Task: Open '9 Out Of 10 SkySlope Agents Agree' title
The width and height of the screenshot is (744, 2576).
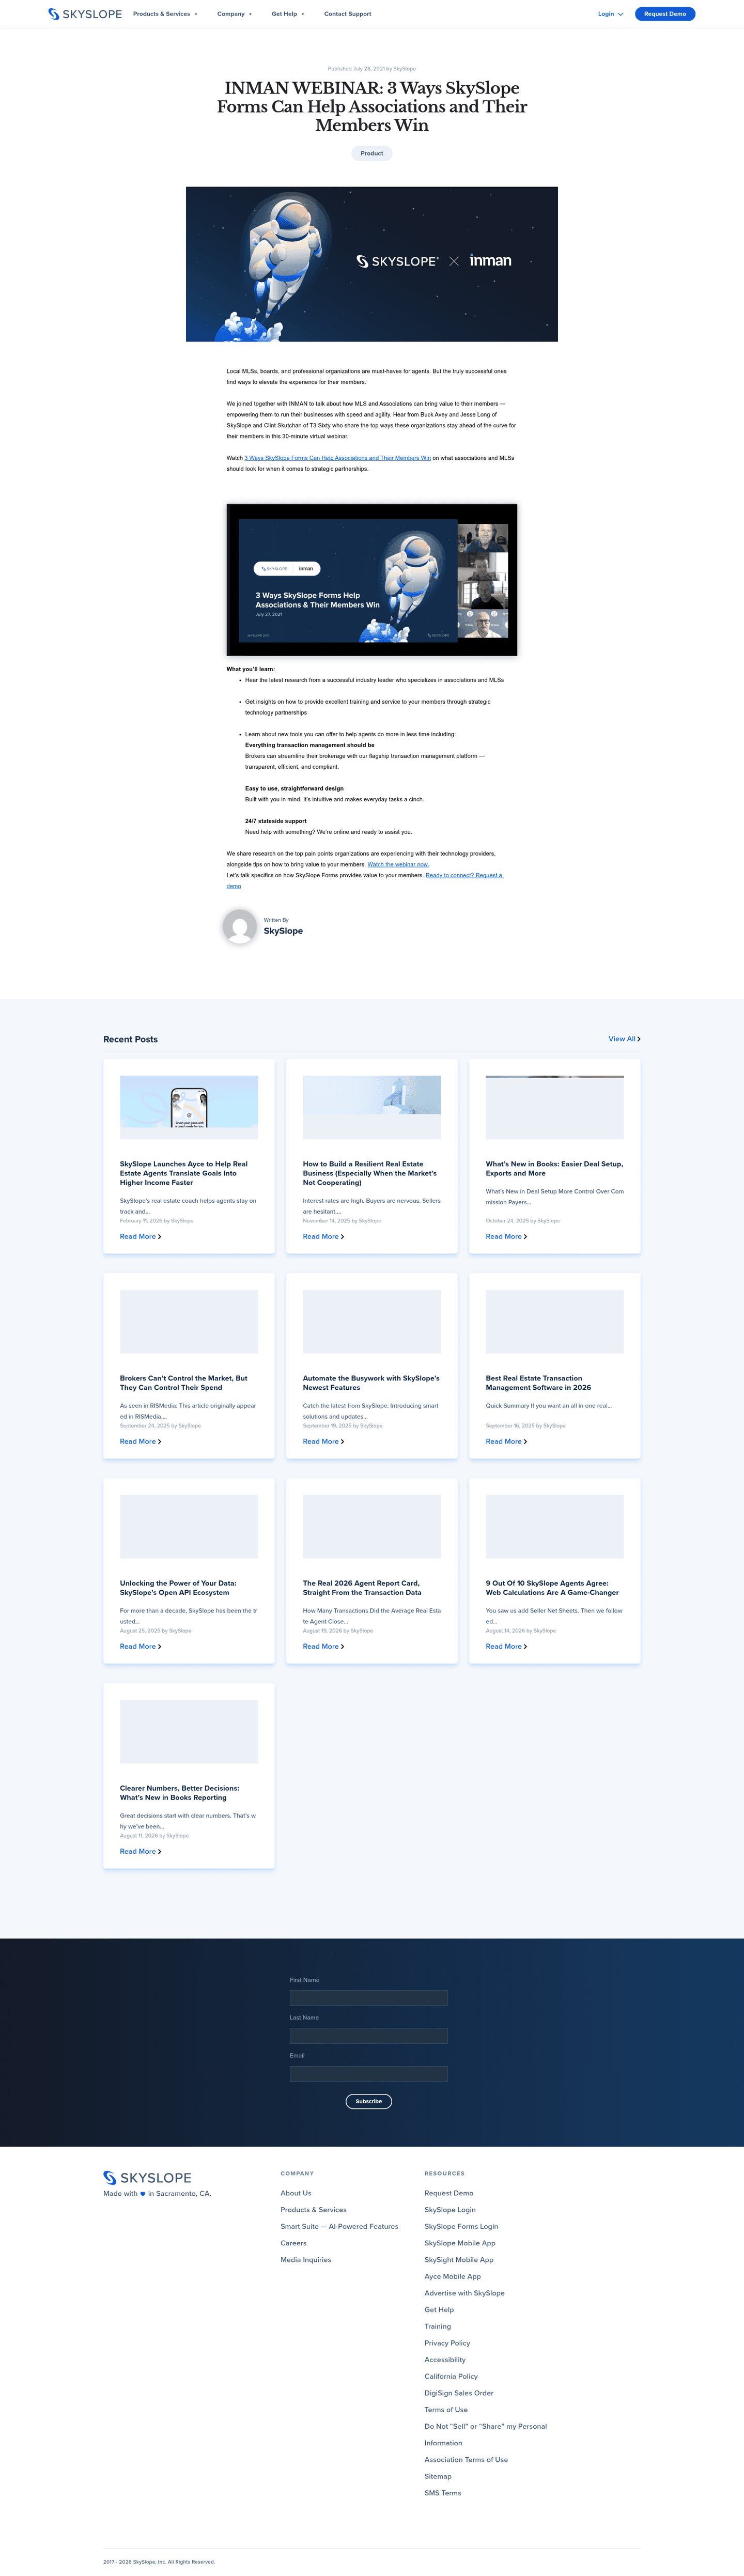Action: [x=552, y=1588]
